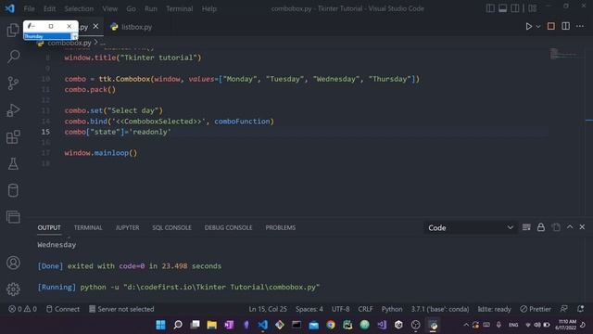Open File Explorer from taskbar
This screenshot has height=334, width=593.
(212, 325)
